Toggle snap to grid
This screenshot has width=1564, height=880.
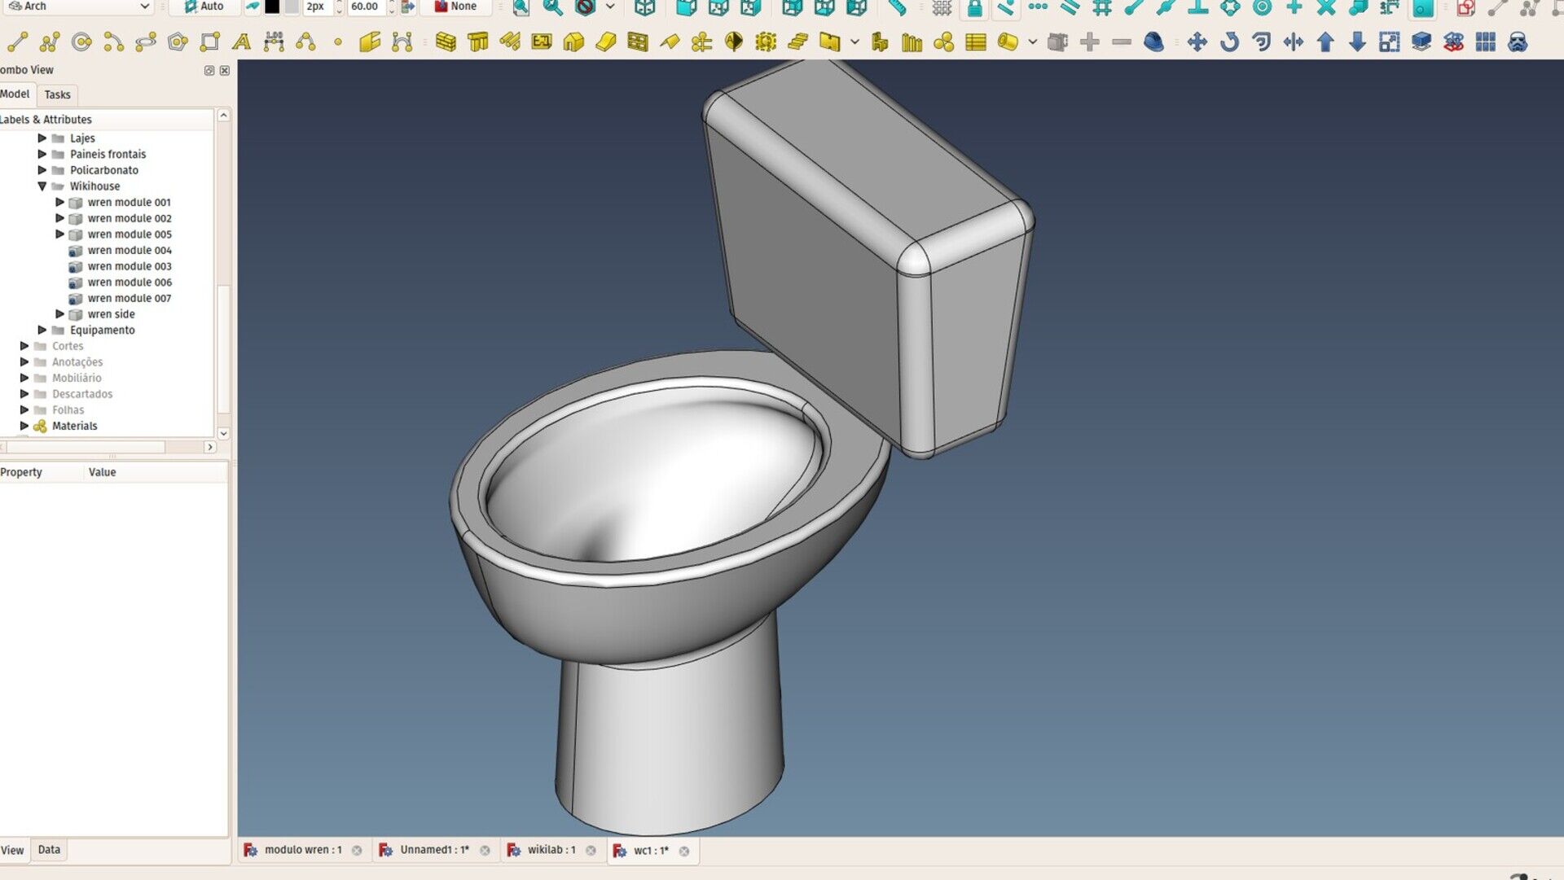pyautogui.click(x=1102, y=7)
